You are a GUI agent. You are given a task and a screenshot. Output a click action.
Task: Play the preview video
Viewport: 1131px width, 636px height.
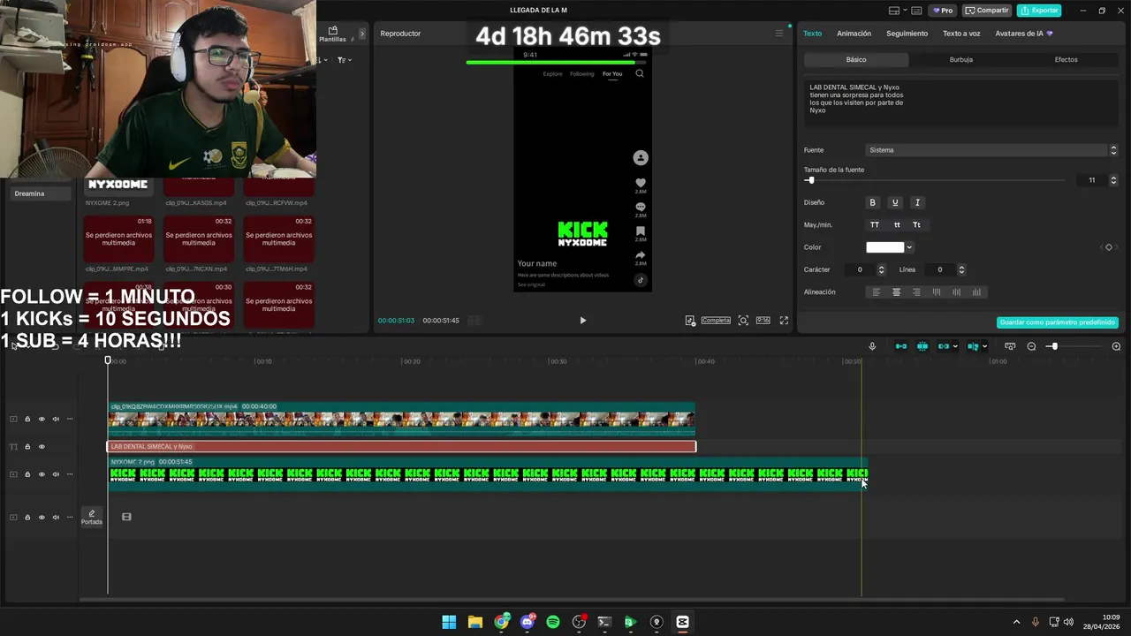pos(582,321)
